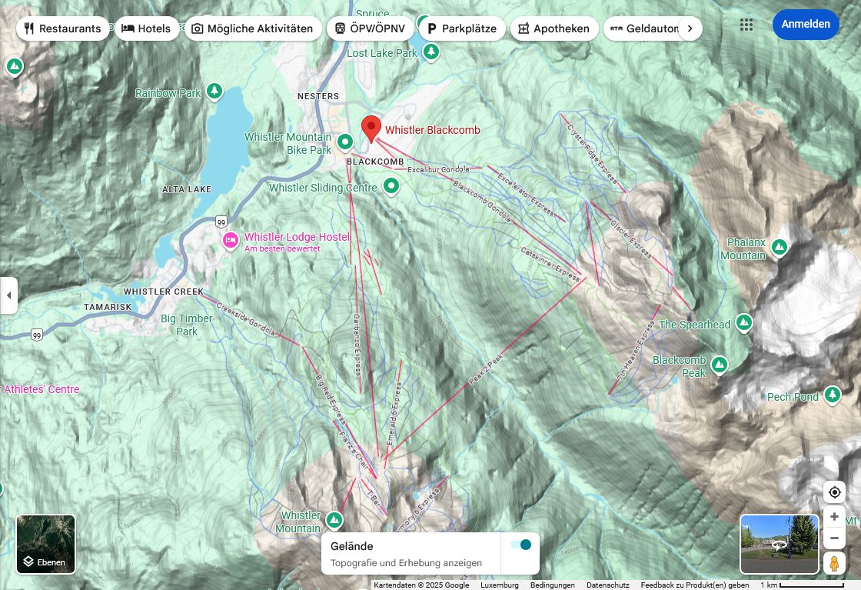Choose the Parkplätze chip

(x=462, y=28)
